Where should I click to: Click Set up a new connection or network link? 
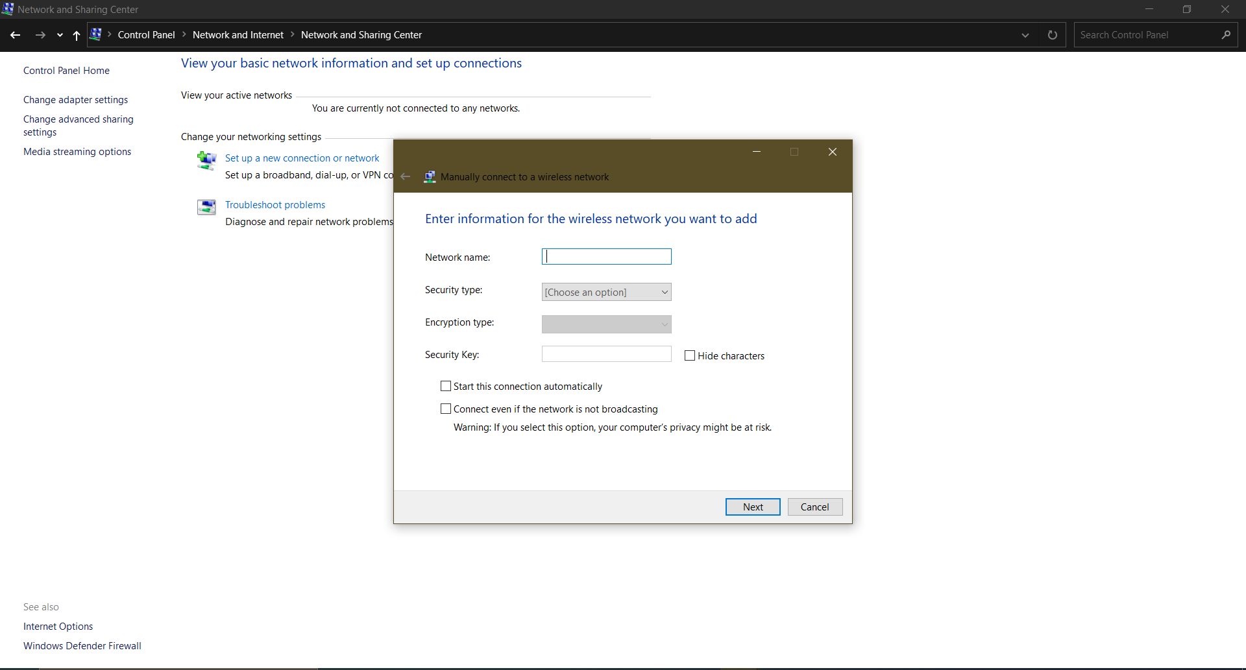pyautogui.click(x=302, y=158)
